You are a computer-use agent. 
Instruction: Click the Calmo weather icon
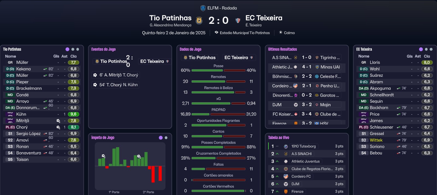pyautogui.click(x=280, y=33)
